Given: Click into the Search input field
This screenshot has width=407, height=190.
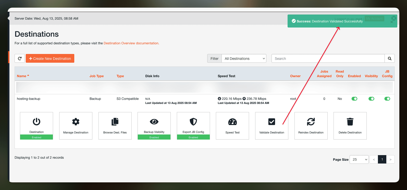Looking at the screenshot, I should (328, 58).
